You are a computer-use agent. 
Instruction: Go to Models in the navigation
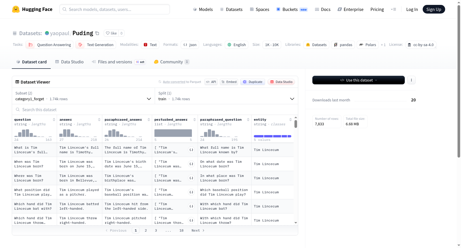click(x=203, y=9)
